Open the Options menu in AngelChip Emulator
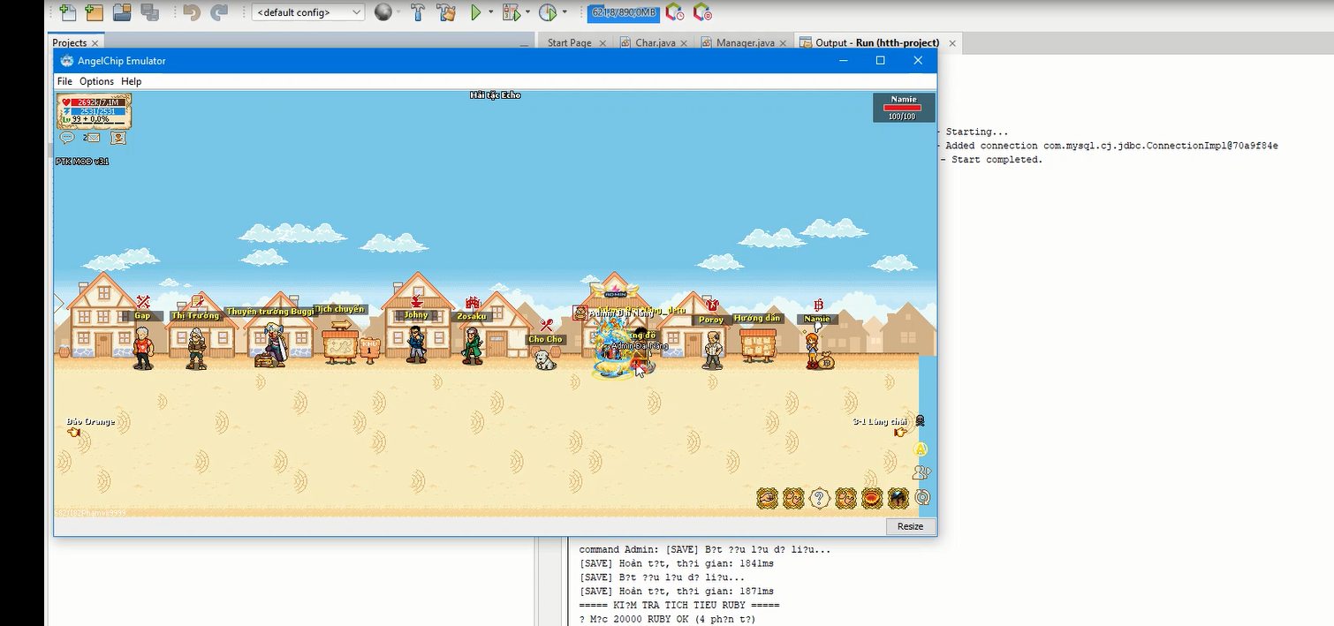 pyautogui.click(x=96, y=81)
